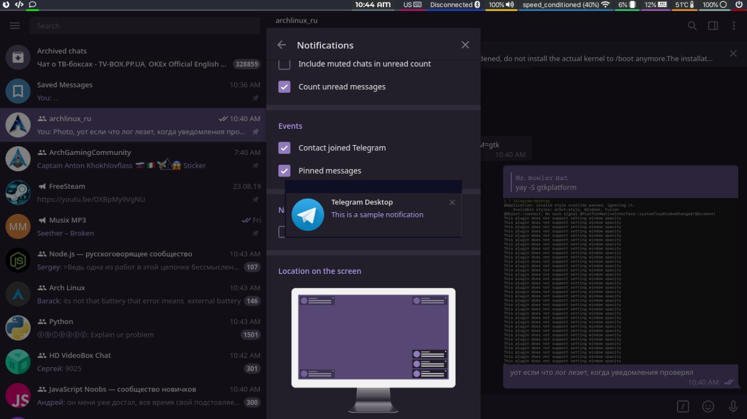Viewport: 747px width, 419px height.
Task: Open Saved Messages chat
Action: (x=133, y=91)
